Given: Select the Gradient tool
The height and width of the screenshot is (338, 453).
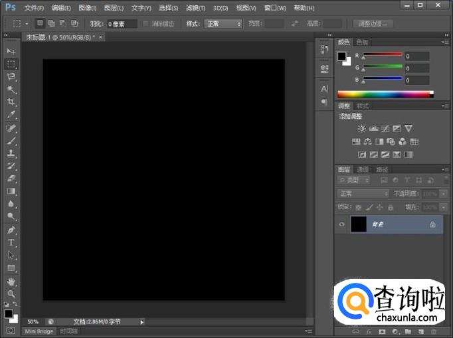Looking at the screenshot, I should point(11,191).
